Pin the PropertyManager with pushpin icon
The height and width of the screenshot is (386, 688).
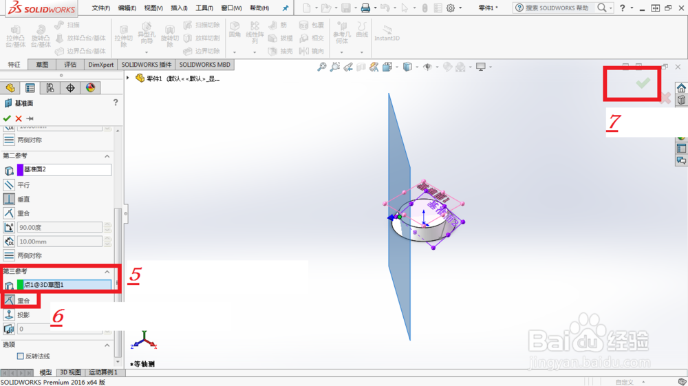30,118
